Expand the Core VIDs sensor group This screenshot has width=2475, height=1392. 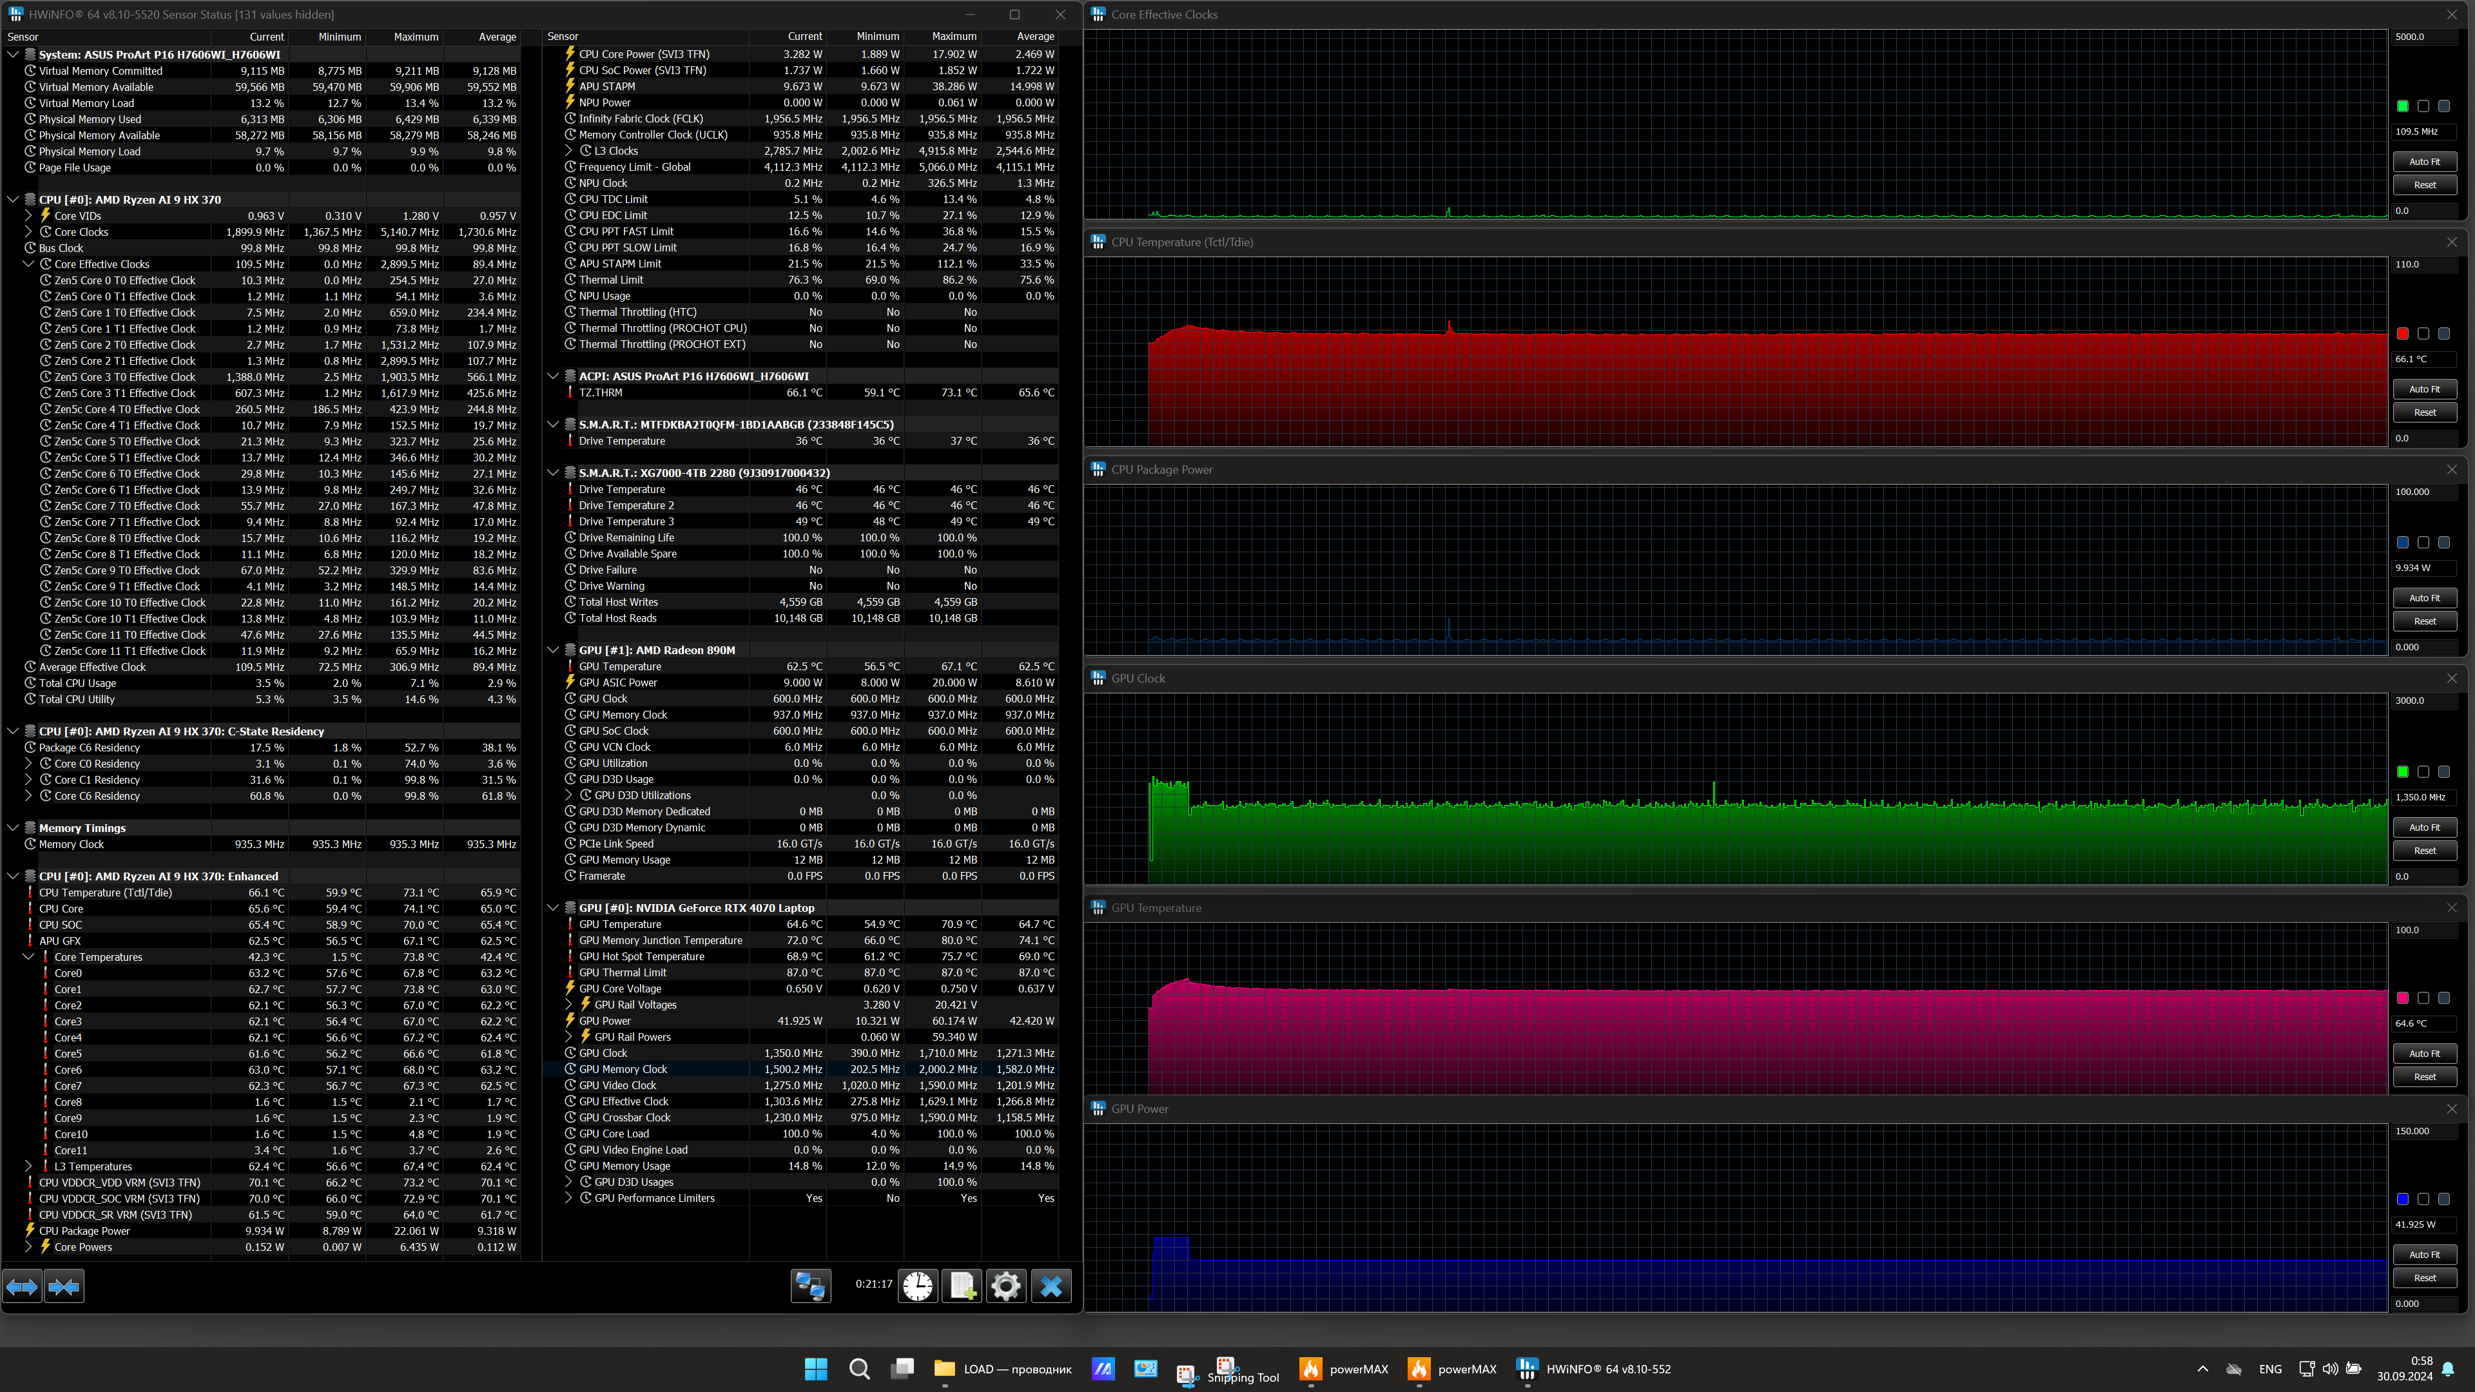[x=29, y=216]
